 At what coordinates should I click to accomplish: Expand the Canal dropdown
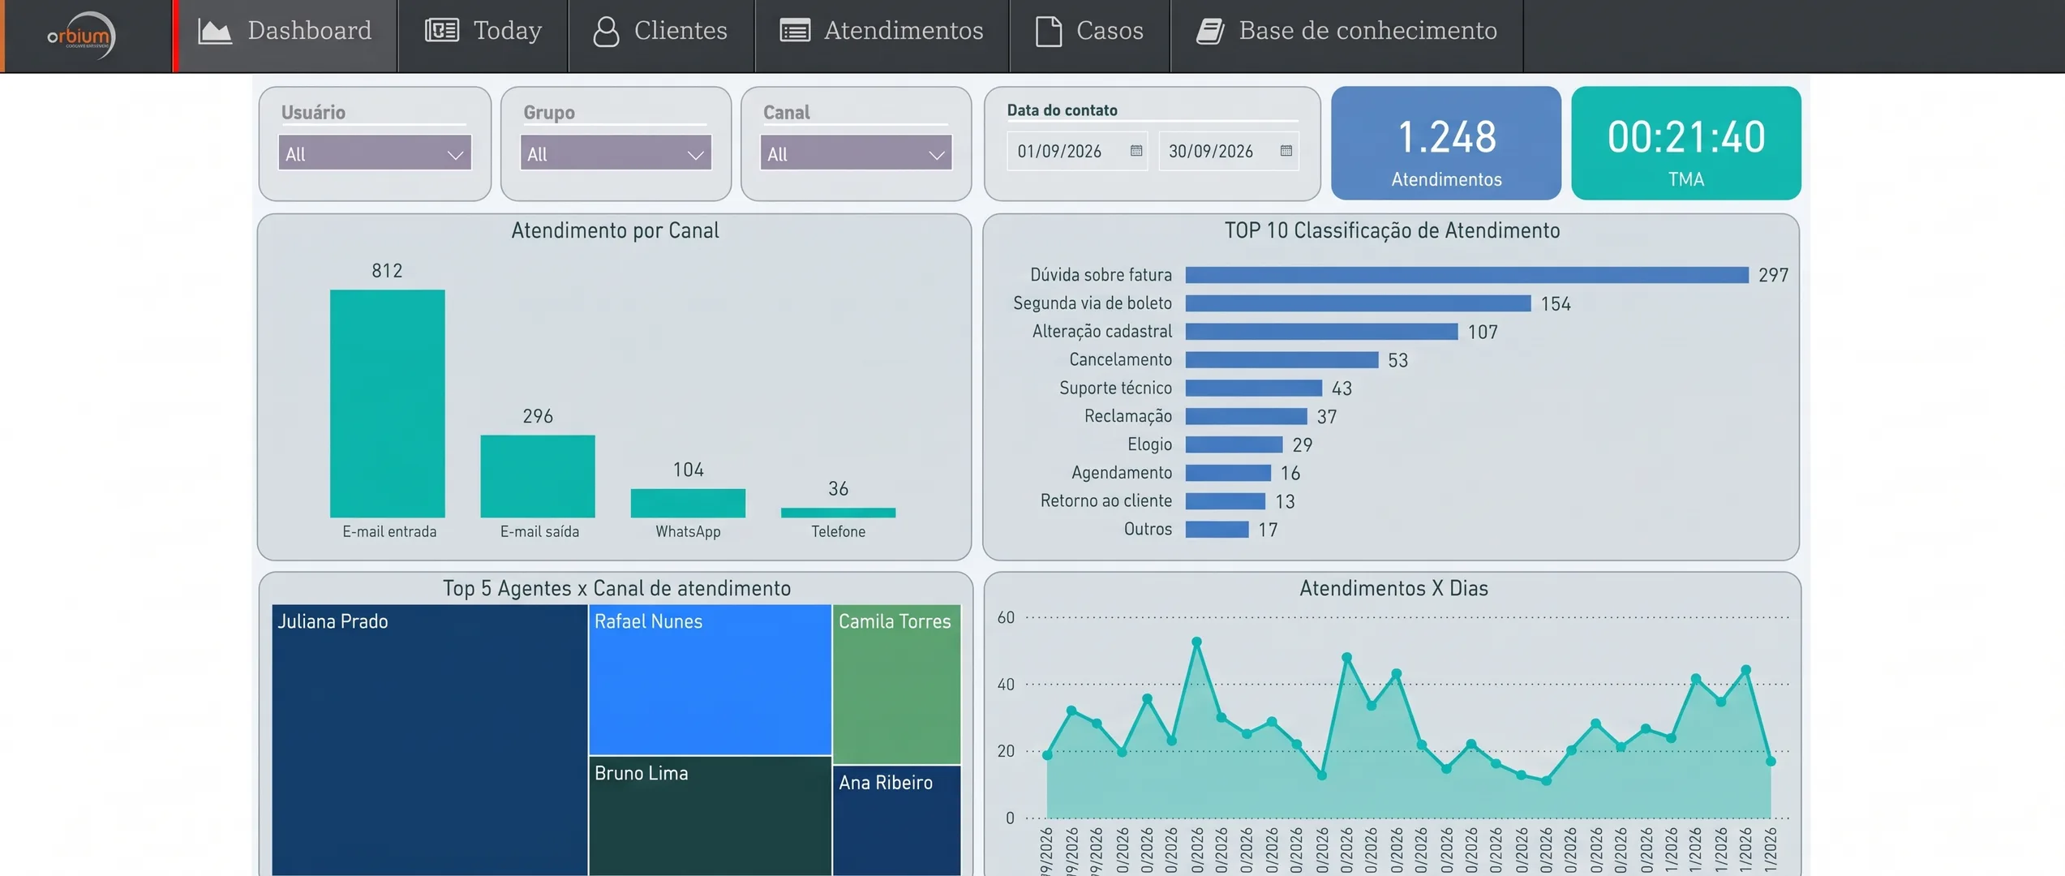tap(856, 153)
